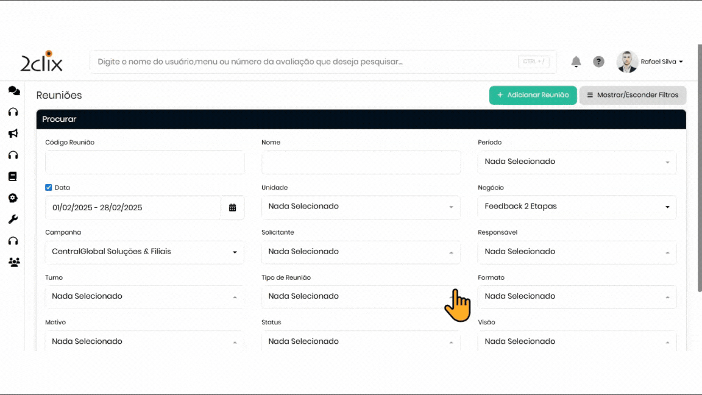Click the help question mark icon
The image size is (702, 395).
(x=599, y=62)
